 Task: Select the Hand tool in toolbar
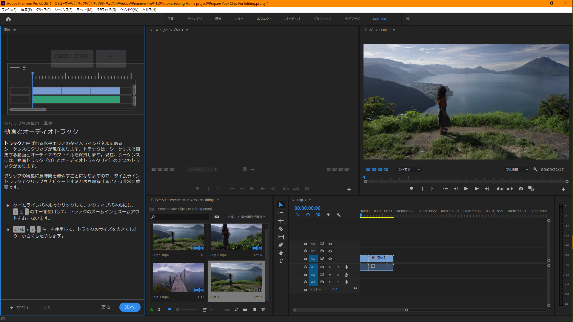281,253
